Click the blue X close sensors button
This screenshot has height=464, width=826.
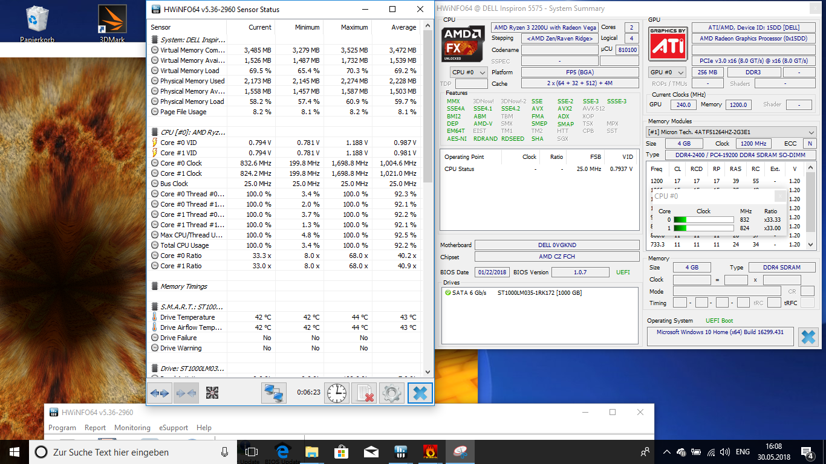click(x=420, y=393)
